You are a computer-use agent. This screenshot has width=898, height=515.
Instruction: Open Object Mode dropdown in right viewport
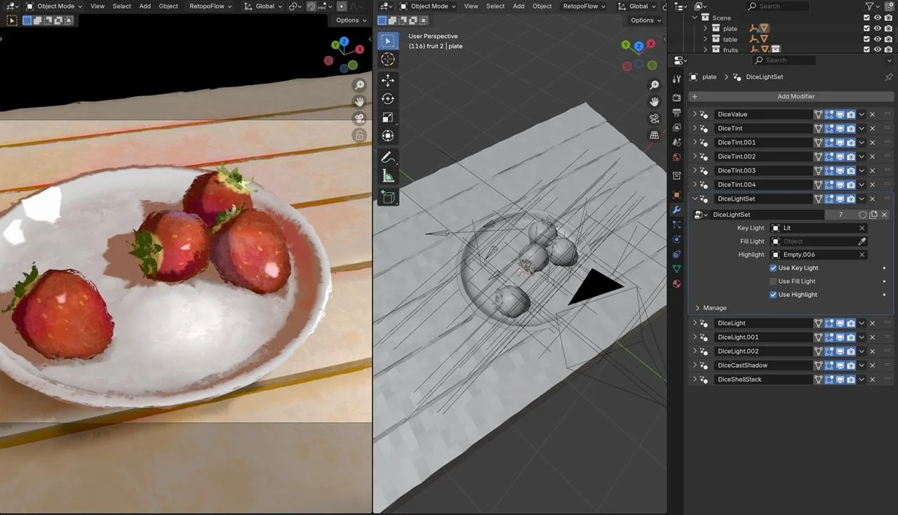click(427, 6)
